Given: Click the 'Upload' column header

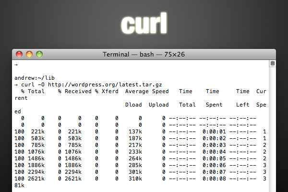Looking at the screenshot, I should (159, 105).
